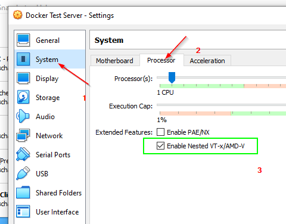The width and height of the screenshot is (286, 224).
Task: Uncheck Enable Nested VT-x/AMD-V
Action: coord(160,146)
